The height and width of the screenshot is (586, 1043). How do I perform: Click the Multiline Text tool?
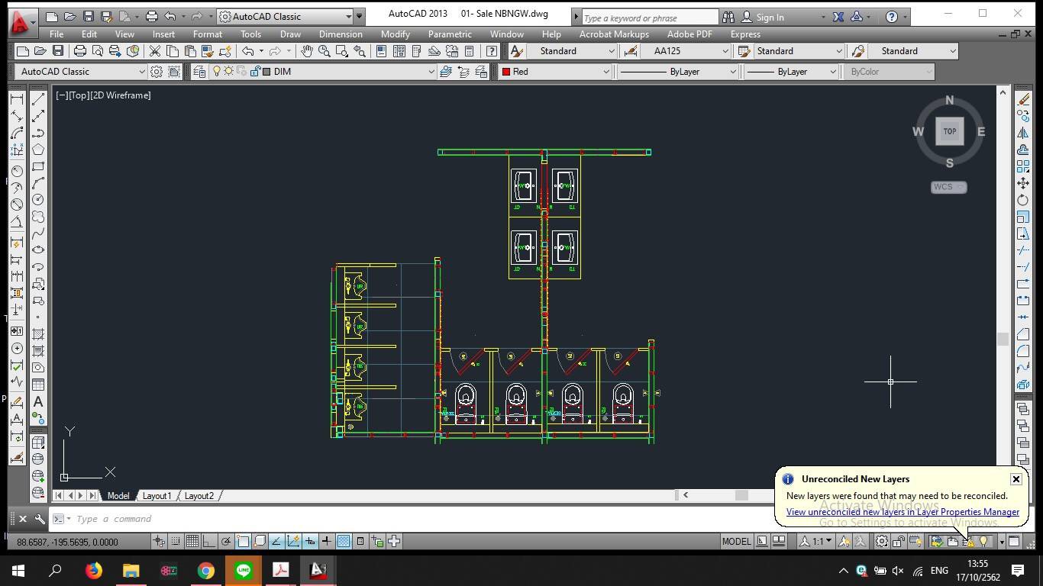click(x=38, y=402)
